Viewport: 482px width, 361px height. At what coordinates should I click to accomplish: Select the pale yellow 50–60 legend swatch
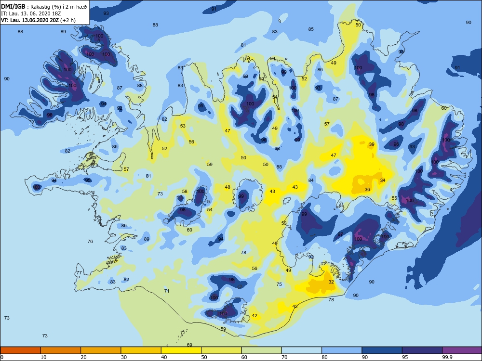[221, 350]
